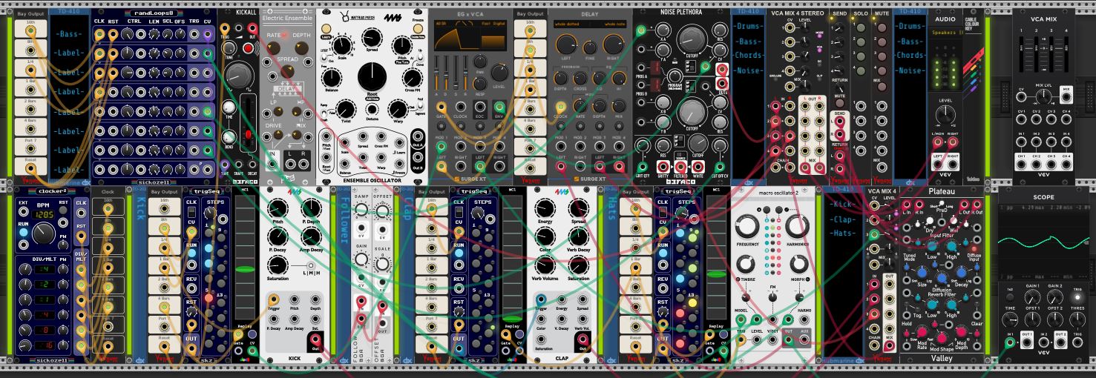Screen dimensions: 1096x378
Task: Toggle RUN on the Kick trigSeq
Action: 191,253
